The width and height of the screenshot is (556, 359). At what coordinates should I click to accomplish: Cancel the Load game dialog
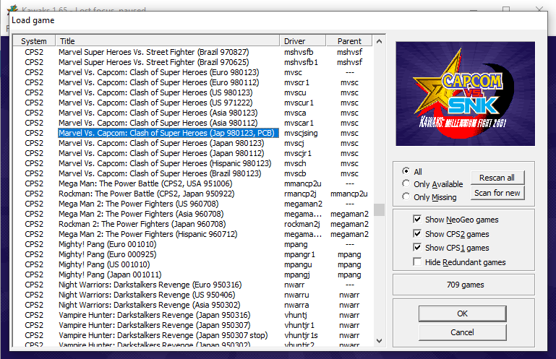coord(462,332)
